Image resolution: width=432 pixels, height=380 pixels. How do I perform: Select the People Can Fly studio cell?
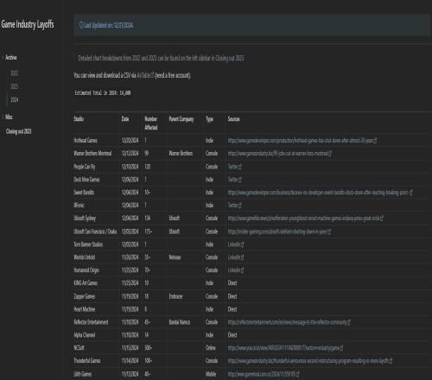(85, 167)
